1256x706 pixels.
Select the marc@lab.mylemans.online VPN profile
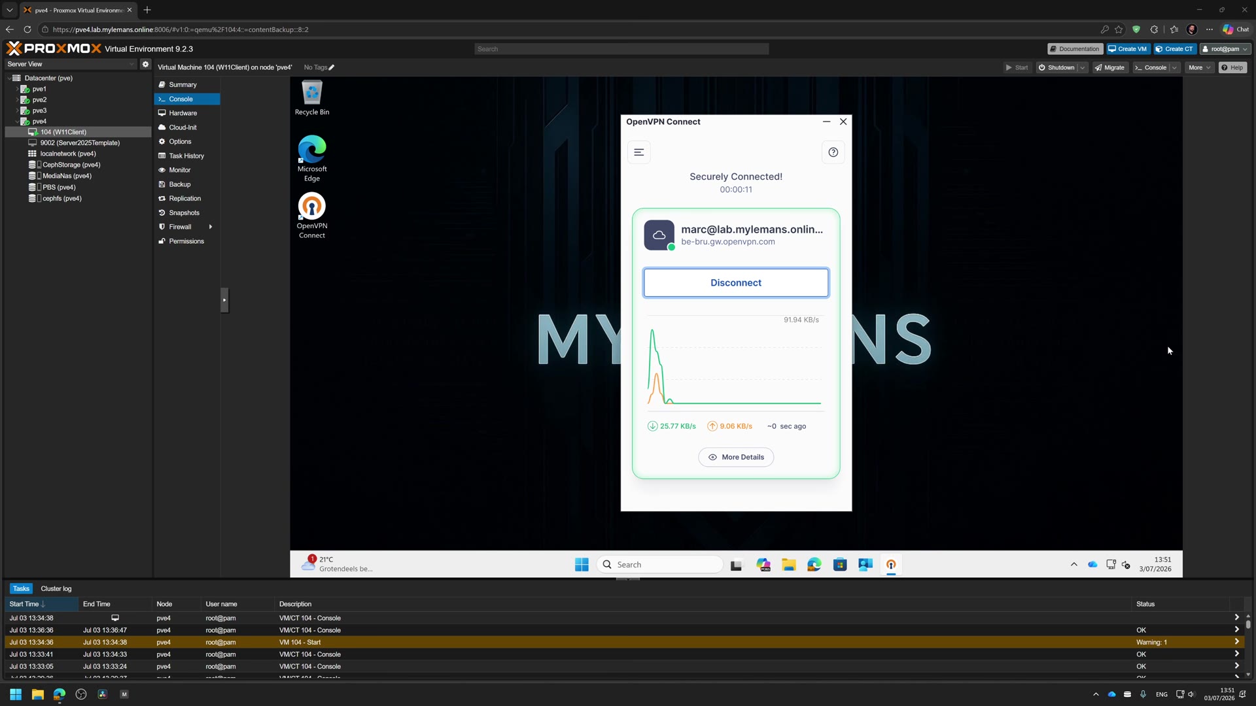(x=736, y=235)
